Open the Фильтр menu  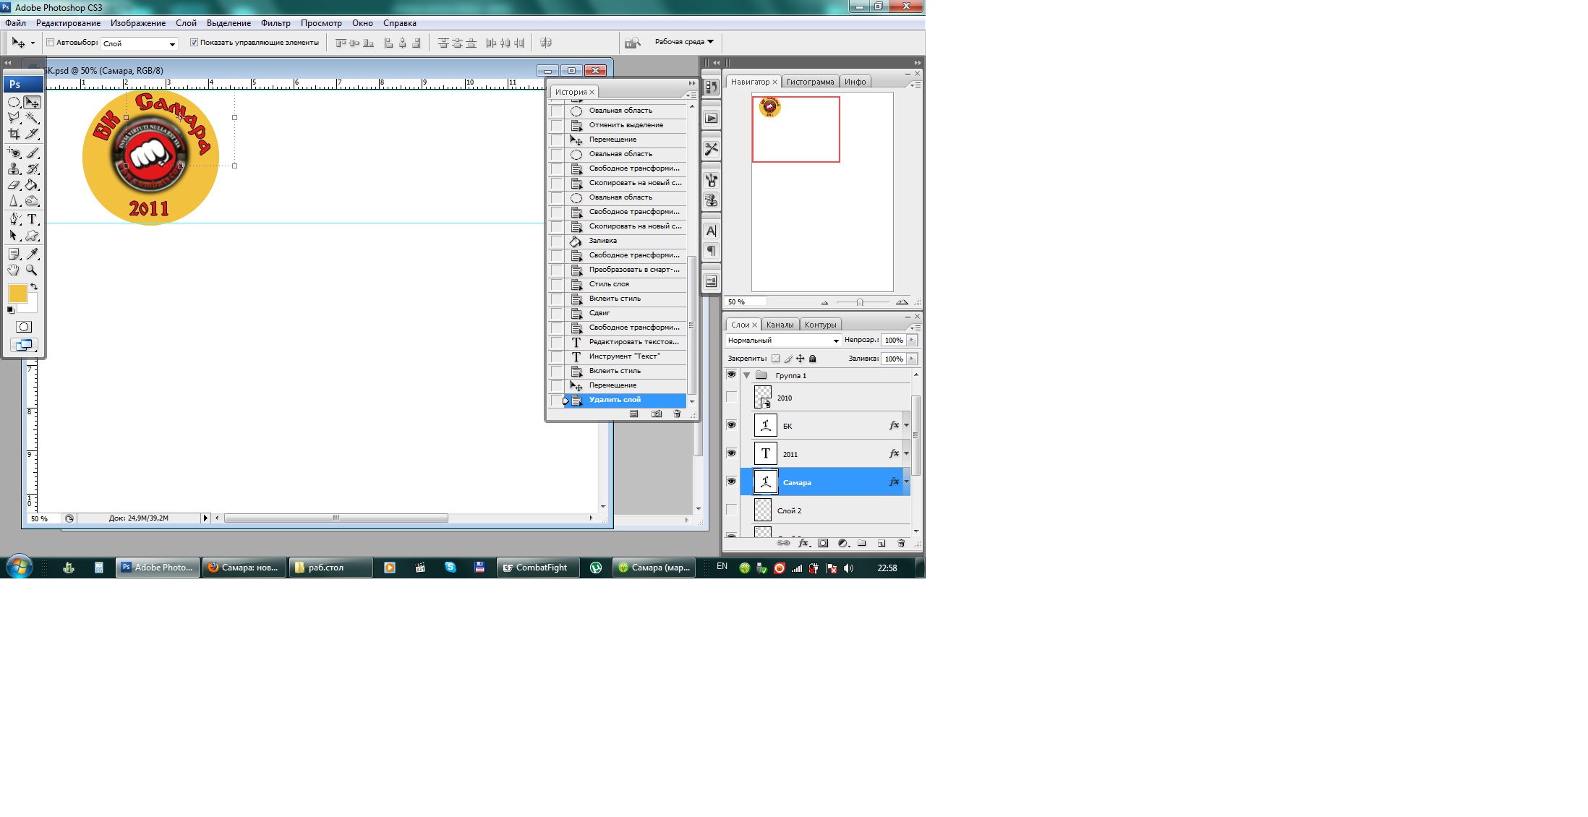276,23
